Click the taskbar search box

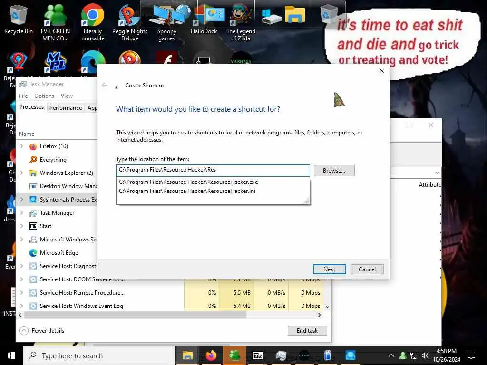99,355
